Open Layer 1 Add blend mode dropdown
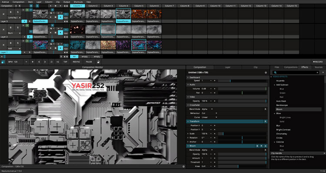 click(x=14, y=49)
